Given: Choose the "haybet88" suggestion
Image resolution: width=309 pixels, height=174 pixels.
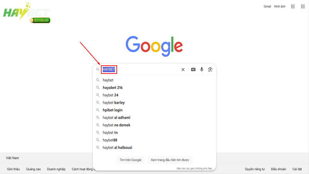Looking at the screenshot, I should click(110, 140).
